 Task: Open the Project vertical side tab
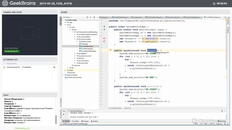tap(61, 21)
